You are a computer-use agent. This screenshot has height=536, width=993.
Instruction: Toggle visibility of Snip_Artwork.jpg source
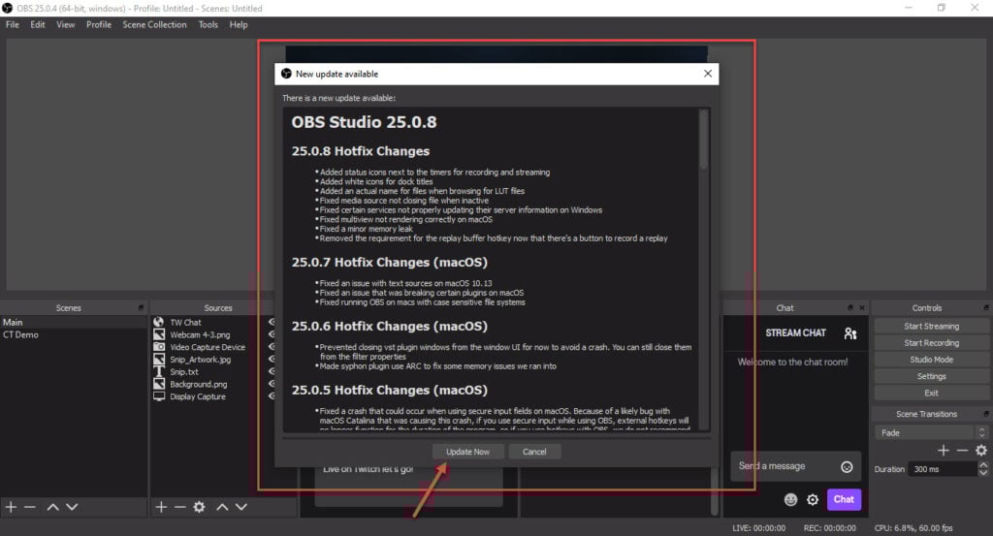coord(272,359)
